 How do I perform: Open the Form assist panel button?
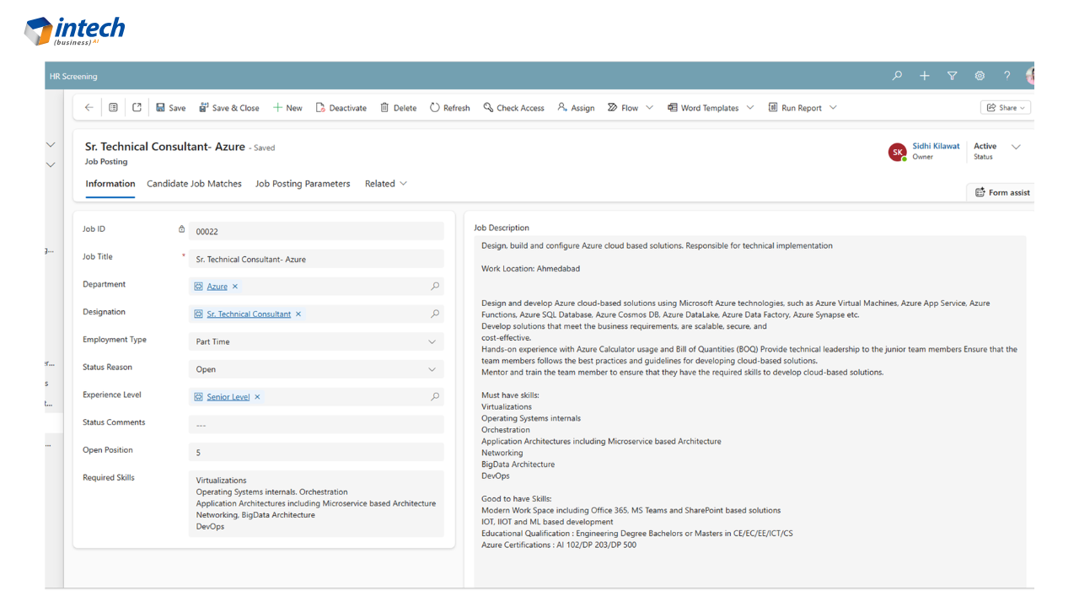tap(1001, 192)
